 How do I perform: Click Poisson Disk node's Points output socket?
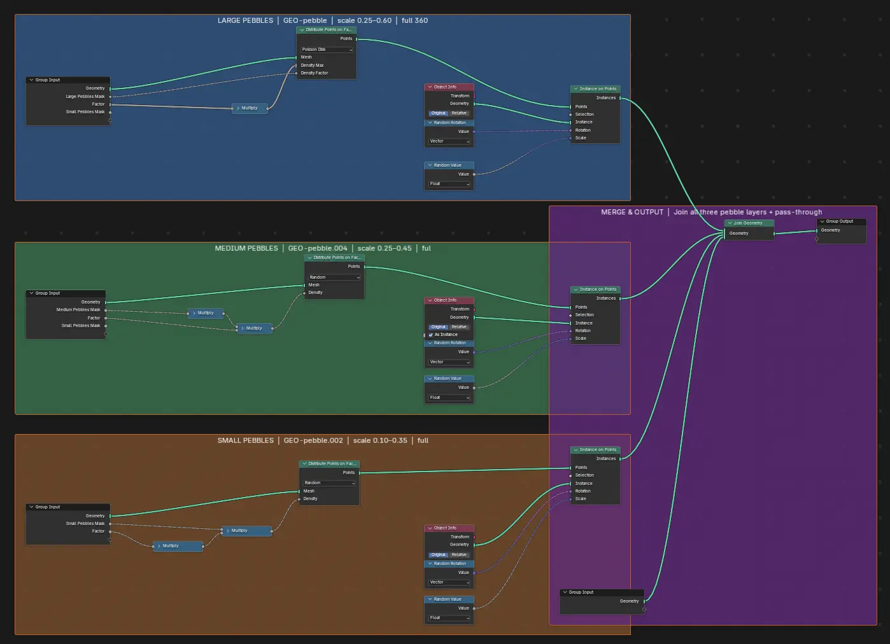pos(357,39)
